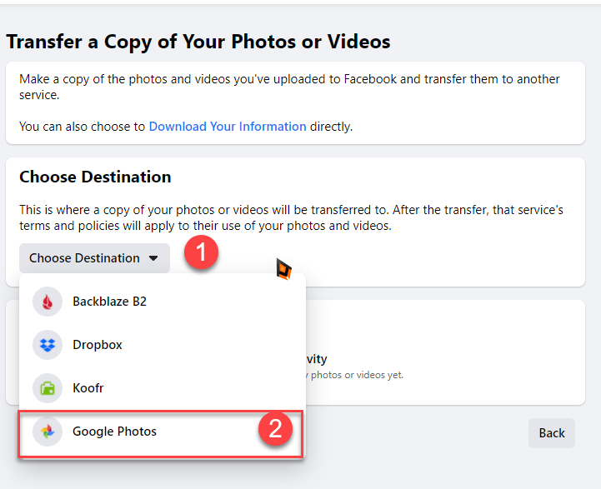The height and width of the screenshot is (489, 601).
Task: Click the Backblaze B2 flame icon
Action: 48,302
